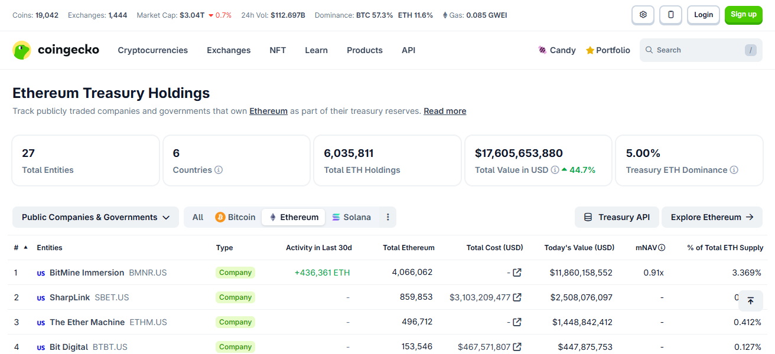The height and width of the screenshot is (354, 775).
Task: Open the Public Companies & Governments dropdown
Action: pyautogui.click(x=95, y=217)
